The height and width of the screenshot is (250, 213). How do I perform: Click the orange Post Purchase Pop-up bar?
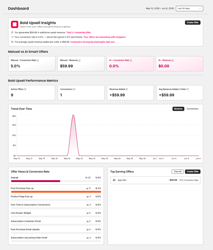tap(56, 192)
